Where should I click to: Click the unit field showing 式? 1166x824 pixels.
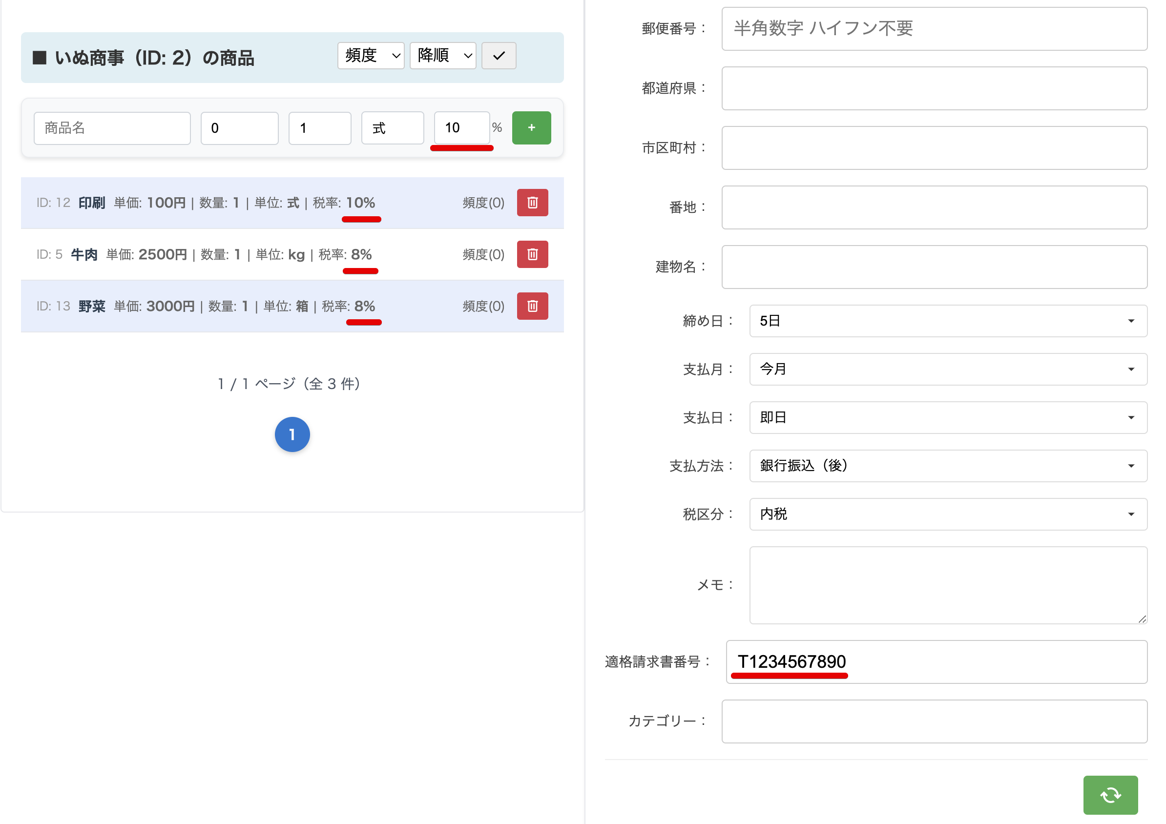393,128
